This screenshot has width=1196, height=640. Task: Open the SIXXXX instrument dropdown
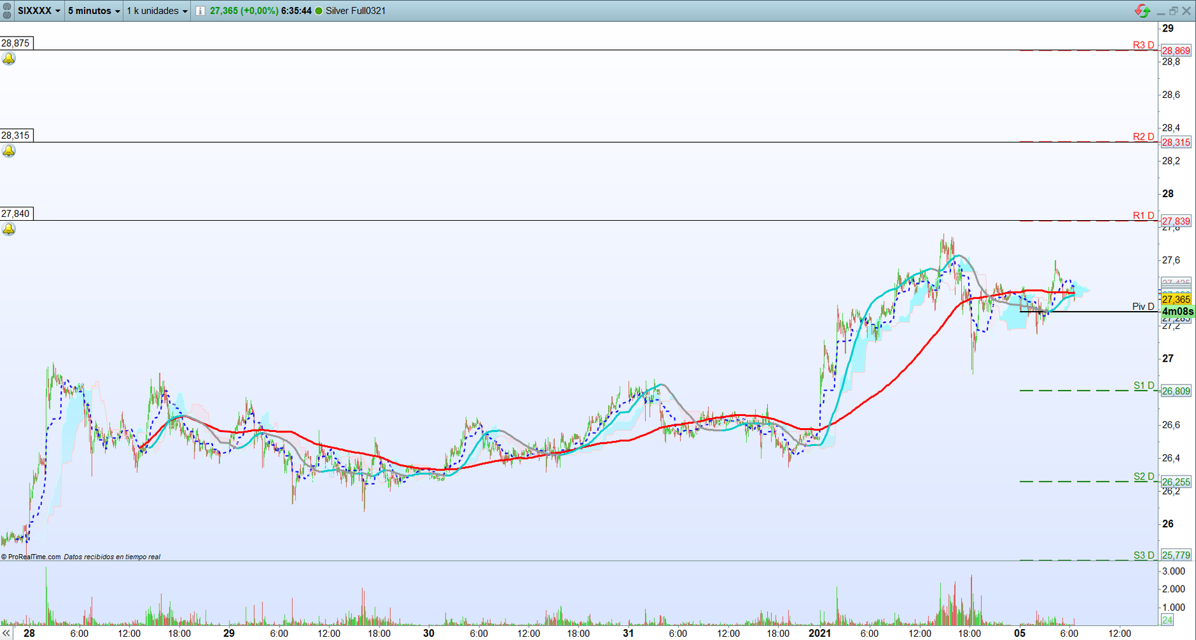(38, 11)
